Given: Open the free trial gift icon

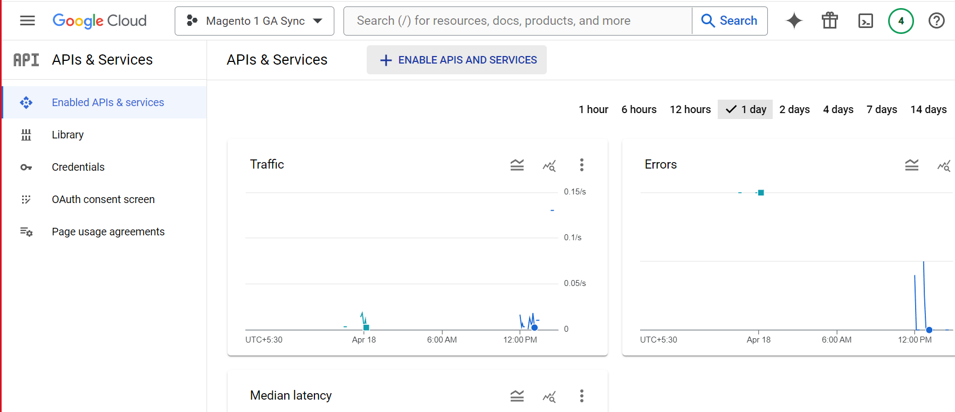Looking at the screenshot, I should pos(829,21).
